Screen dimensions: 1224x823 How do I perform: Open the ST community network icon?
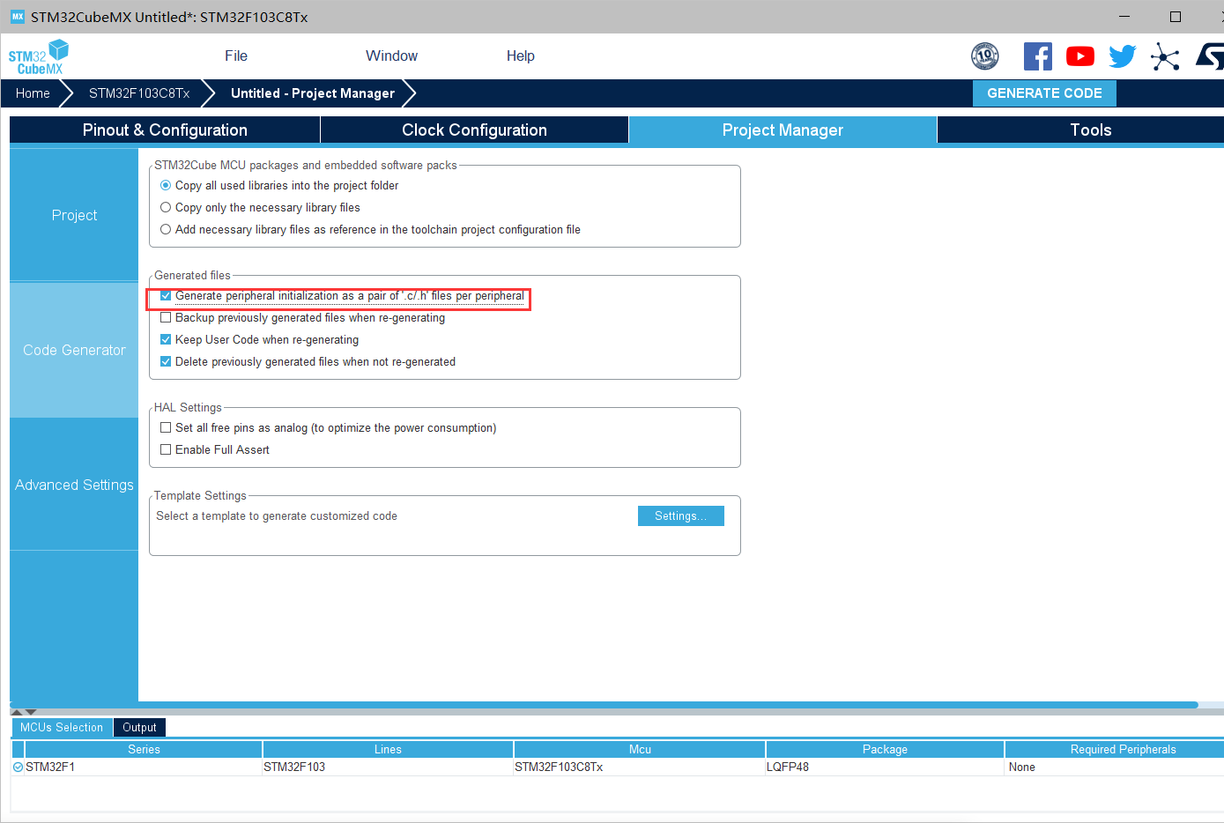point(1165,56)
